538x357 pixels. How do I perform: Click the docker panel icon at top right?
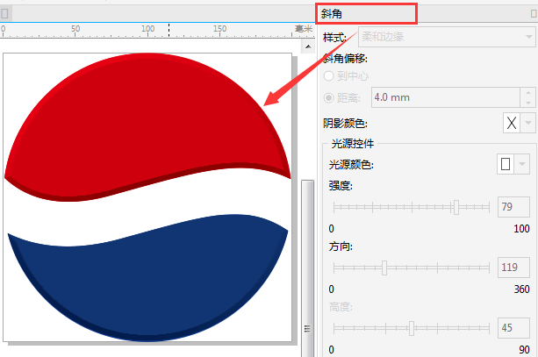(534, 14)
